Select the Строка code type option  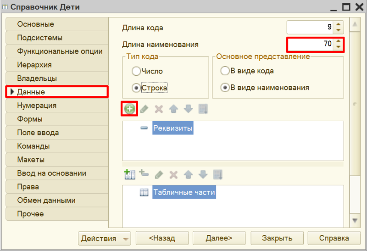(136, 88)
